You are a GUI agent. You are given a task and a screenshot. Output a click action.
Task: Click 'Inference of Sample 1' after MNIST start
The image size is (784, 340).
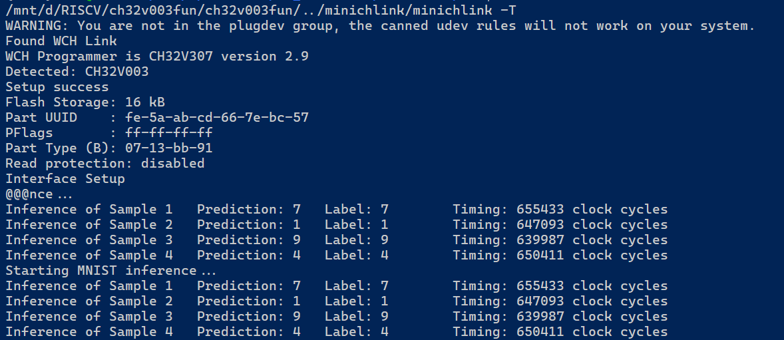[x=89, y=286]
